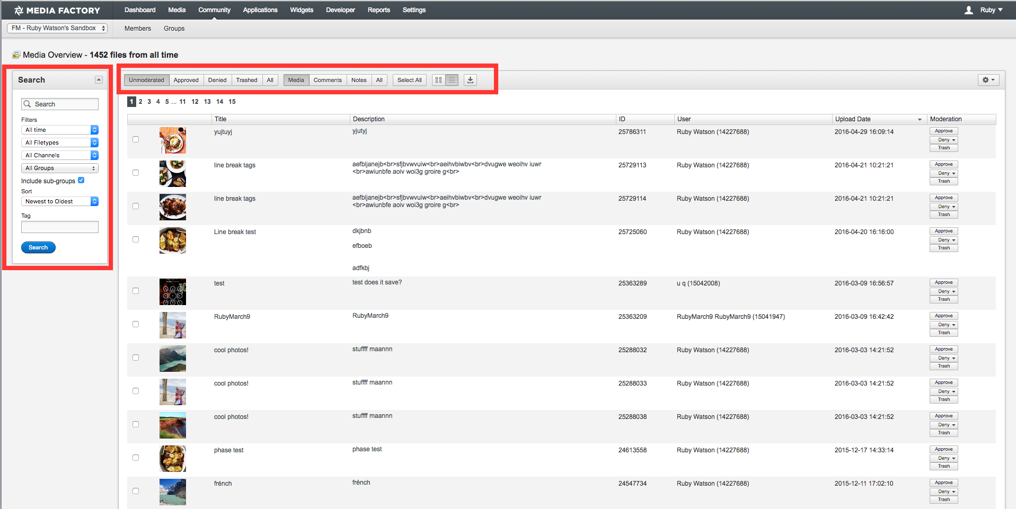The height and width of the screenshot is (509, 1016).
Task: Open the All Groups dropdown
Action: tap(60, 168)
